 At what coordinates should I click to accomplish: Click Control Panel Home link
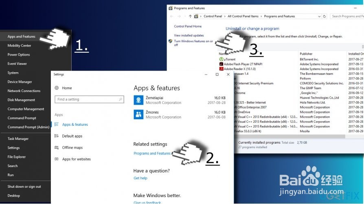coord(188,26)
